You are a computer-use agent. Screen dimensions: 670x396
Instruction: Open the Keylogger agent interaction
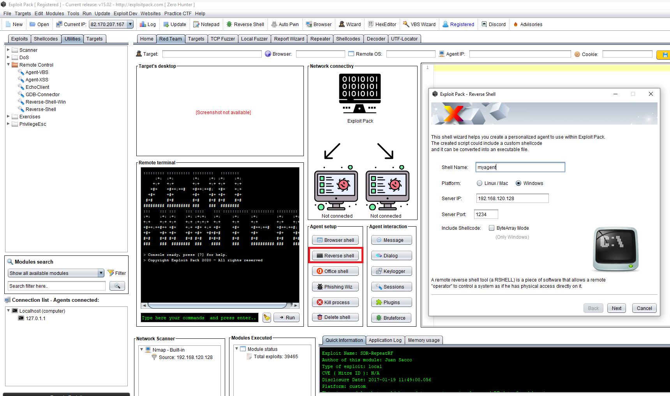[x=391, y=271]
